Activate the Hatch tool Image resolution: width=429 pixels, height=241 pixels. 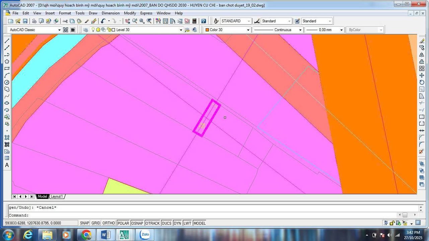coord(7,138)
